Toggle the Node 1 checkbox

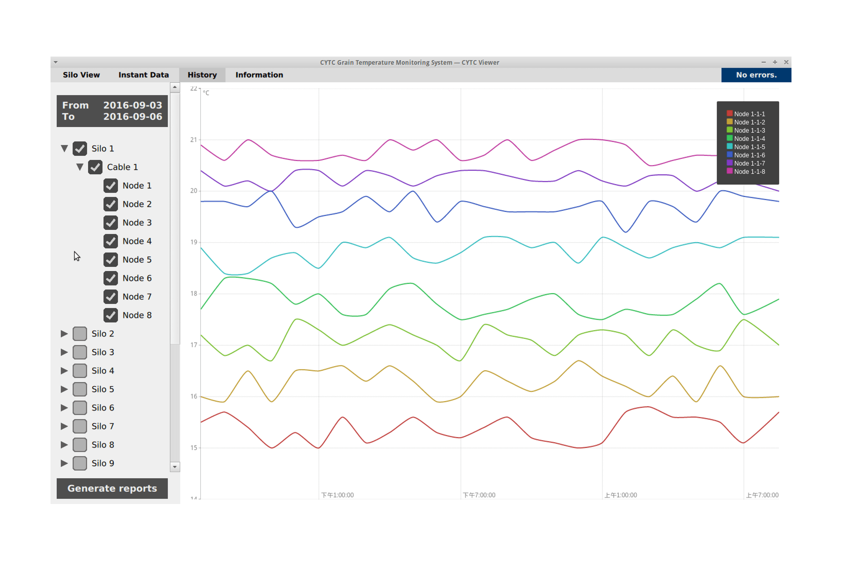click(111, 186)
